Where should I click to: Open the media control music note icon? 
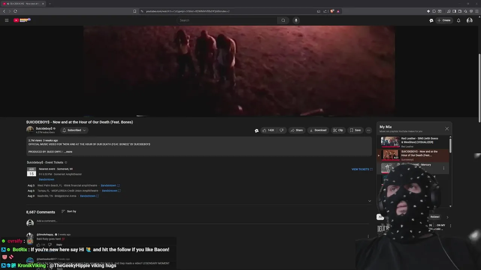pos(449,11)
